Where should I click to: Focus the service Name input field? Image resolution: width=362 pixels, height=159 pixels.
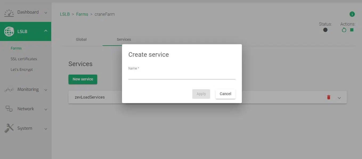182,75
